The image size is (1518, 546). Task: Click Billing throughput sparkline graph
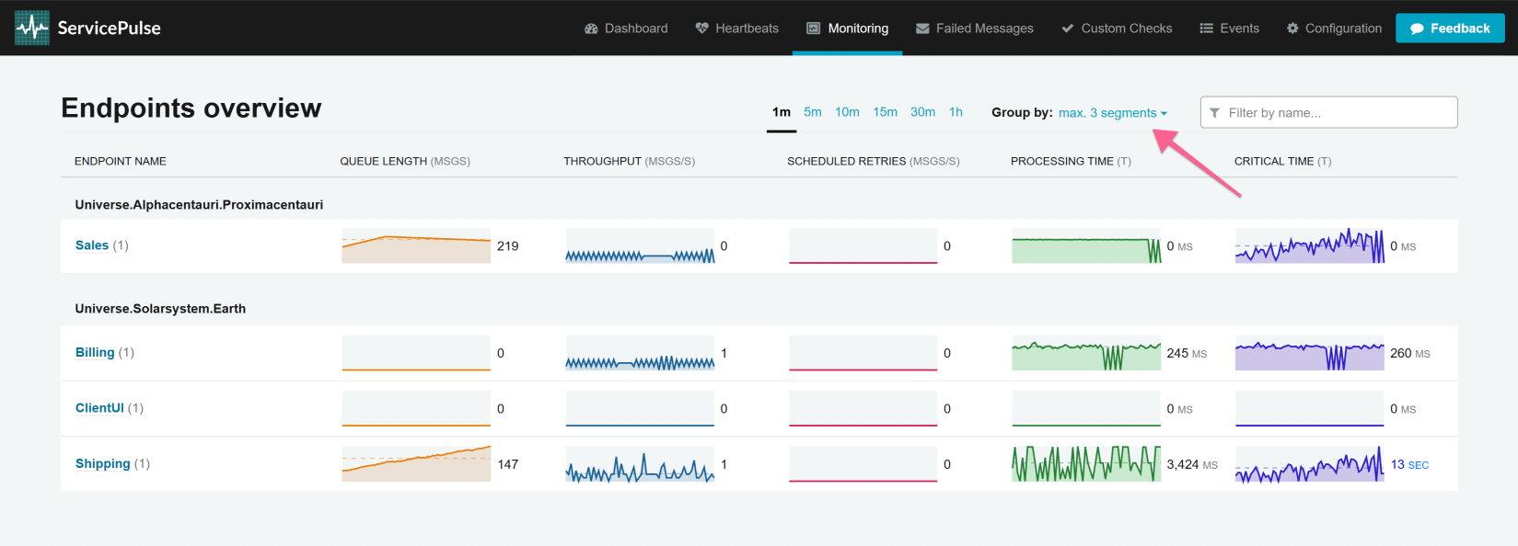pyautogui.click(x=640, y=353)
